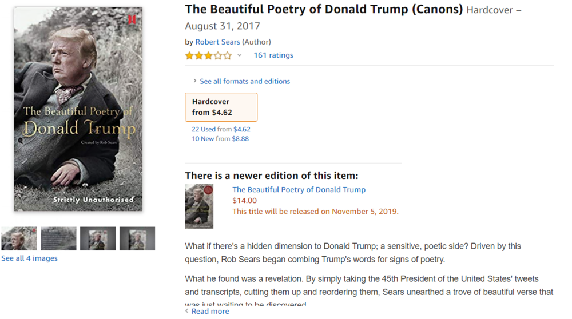Open the See all 4 images link
This screenshot has height=319, width=572.
pos(29,258)
